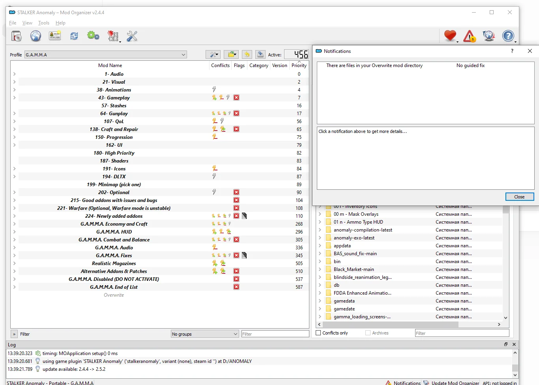Open Settings with wrench and screwdriver icon
Viewport: 539px width, 385px height.
pyautogui.click(x=132, y=36)
